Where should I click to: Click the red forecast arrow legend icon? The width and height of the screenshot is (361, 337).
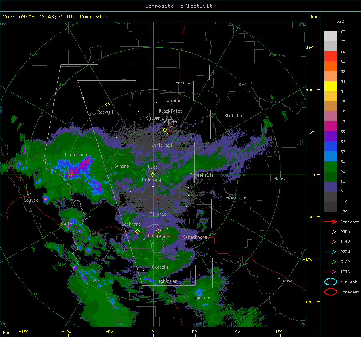(x=331, y=222)
